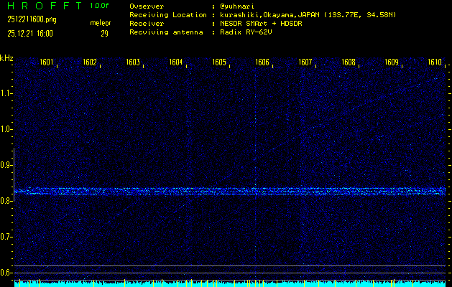Image resolution: width=452 pixels, height=287 pixels.
Task: Click the version label 1.00f
Action: pos(101,6)
